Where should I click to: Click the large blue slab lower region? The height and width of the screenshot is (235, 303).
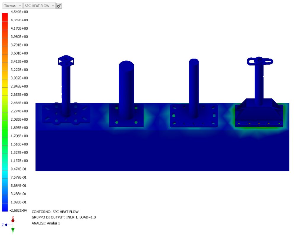coord(162,151)
